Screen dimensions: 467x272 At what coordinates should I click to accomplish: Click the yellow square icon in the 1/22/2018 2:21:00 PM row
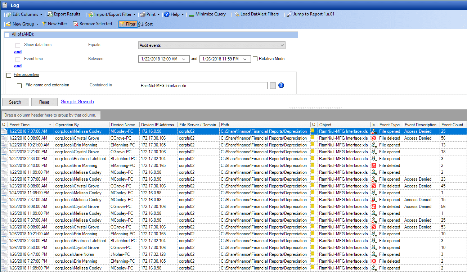[x=313, y=151]
